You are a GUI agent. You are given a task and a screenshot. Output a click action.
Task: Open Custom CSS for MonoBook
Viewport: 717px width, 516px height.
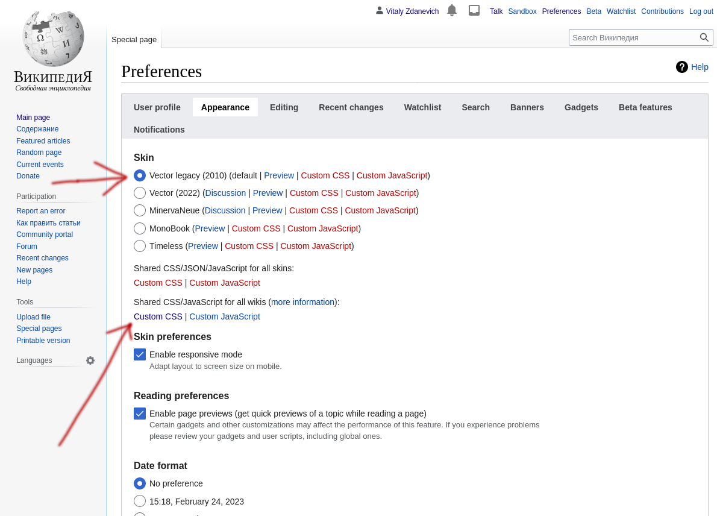[x=256, y=228]
